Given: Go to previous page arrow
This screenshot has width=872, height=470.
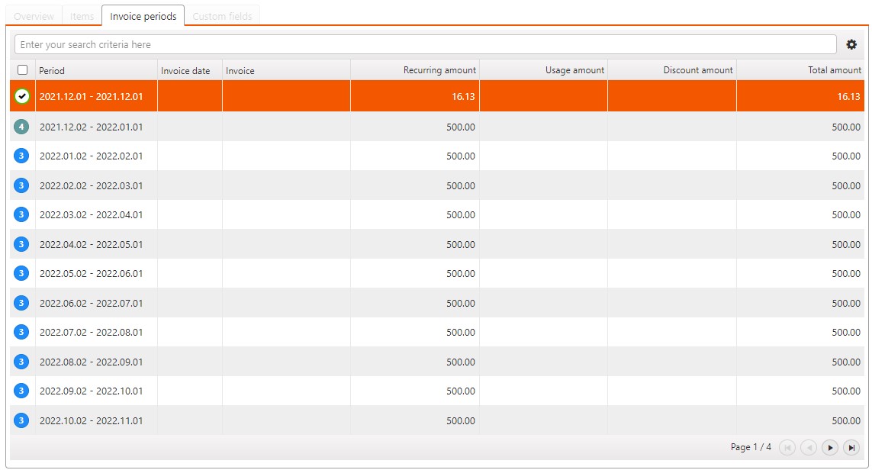Looking at the screenshot, I should (809, 448).
